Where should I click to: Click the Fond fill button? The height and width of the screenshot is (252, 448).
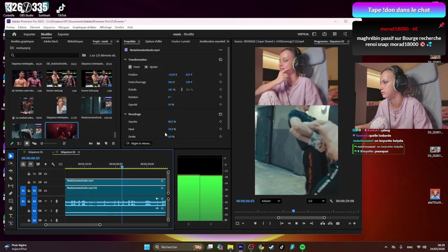click(x=134, y=67)
